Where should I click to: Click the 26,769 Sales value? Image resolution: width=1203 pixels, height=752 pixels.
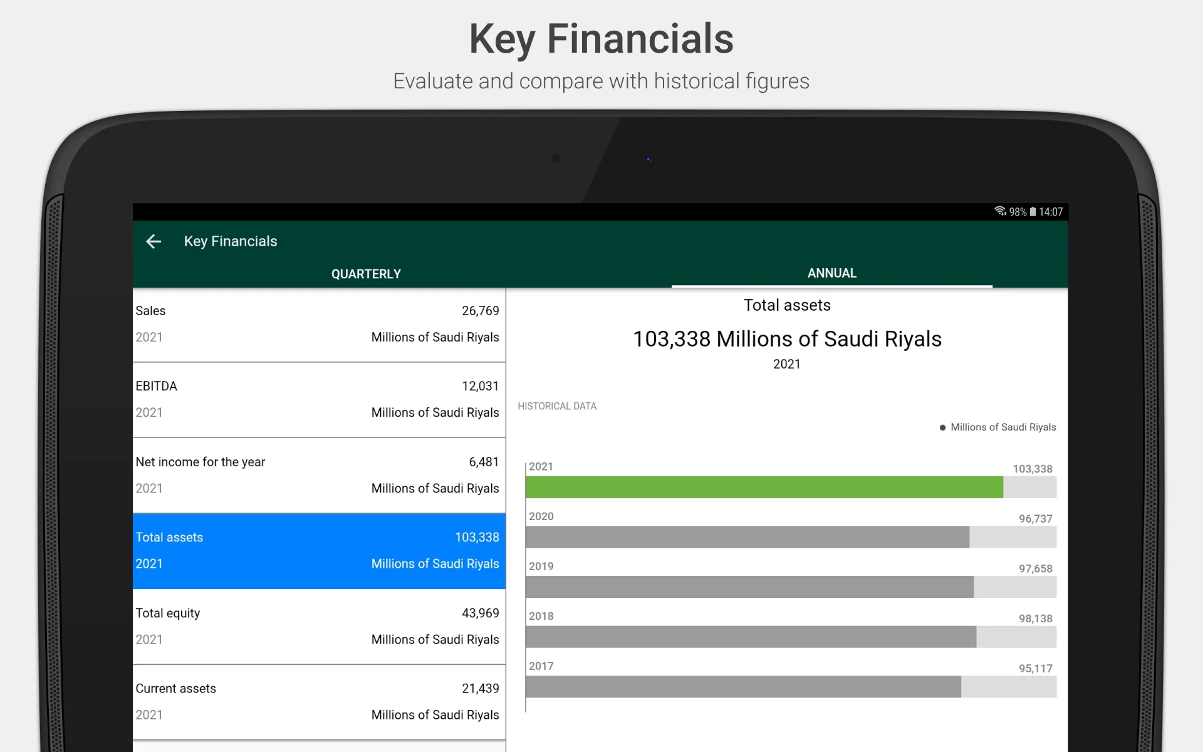click(481, 311)
